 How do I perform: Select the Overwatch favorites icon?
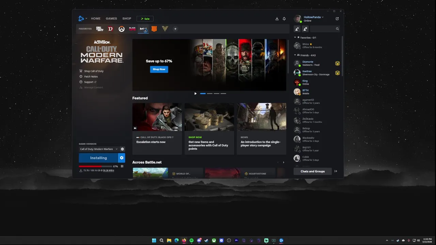[x=121, y=29]
